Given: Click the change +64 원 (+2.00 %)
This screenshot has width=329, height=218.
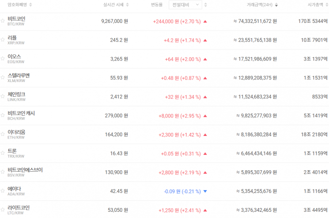Looking at the screenshot, I should pyautogui.click(x=183, y=59).
